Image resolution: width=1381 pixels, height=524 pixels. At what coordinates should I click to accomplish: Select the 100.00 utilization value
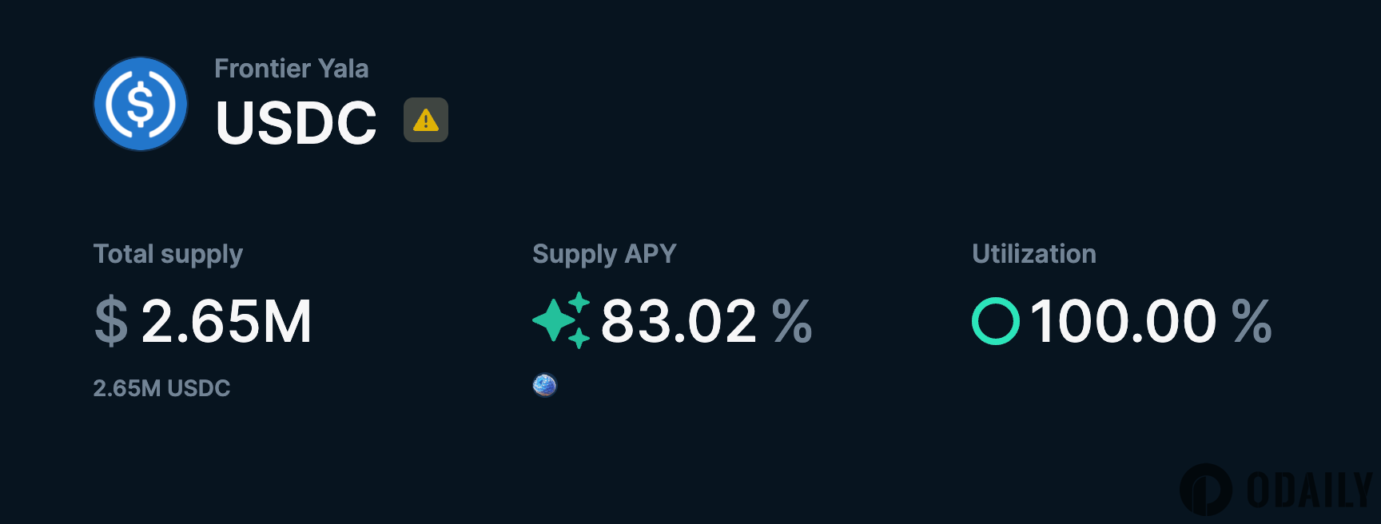1123,321
